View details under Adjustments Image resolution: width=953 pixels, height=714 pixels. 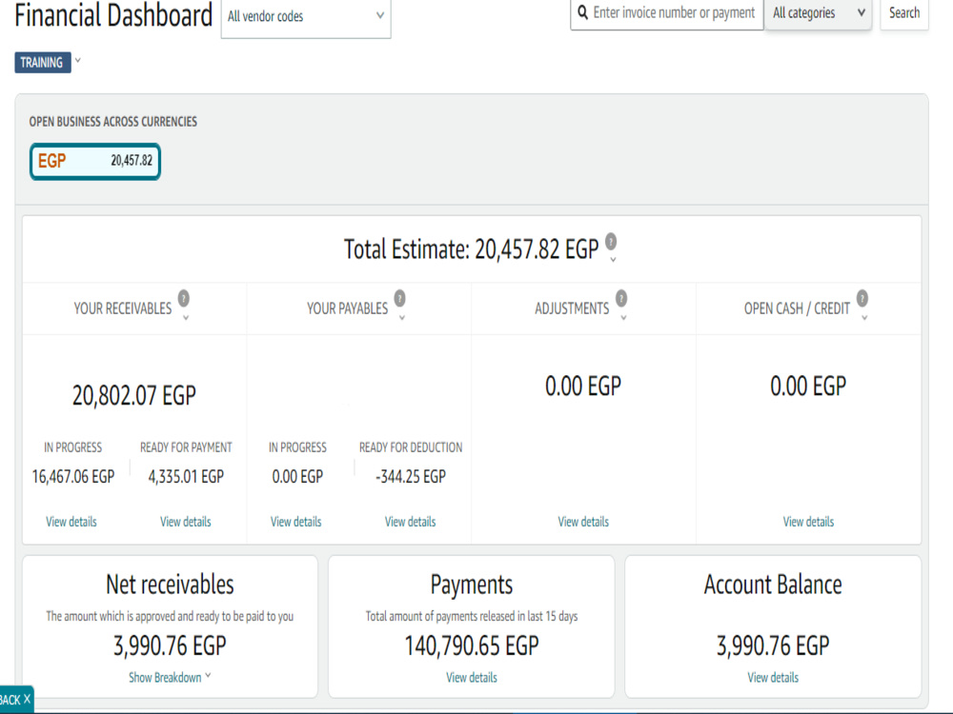pyautogui.click(x=583, y=522)
